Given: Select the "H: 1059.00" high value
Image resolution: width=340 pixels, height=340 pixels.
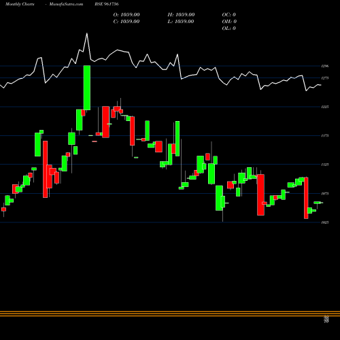Looking at the screenshot, I should 181,15.
